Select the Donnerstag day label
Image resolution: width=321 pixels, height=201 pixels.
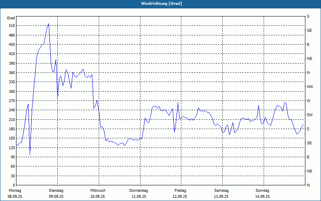pos(139,191)
